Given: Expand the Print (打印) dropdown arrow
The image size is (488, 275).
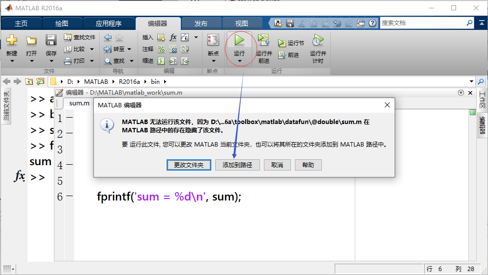Looking at the screenshot, I should (92, 61).
